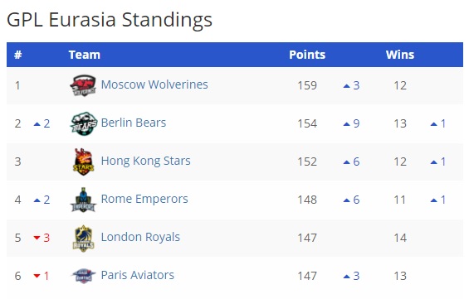Screen dimensions: 469x299
Task: Click the # rank column header
Action: (18, 55)
